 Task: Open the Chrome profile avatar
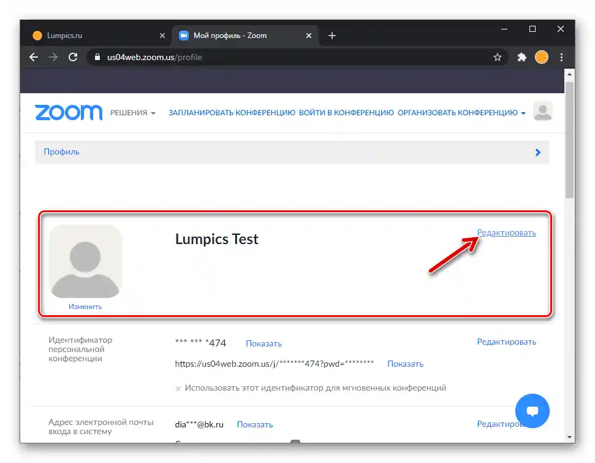coord(542,58)
